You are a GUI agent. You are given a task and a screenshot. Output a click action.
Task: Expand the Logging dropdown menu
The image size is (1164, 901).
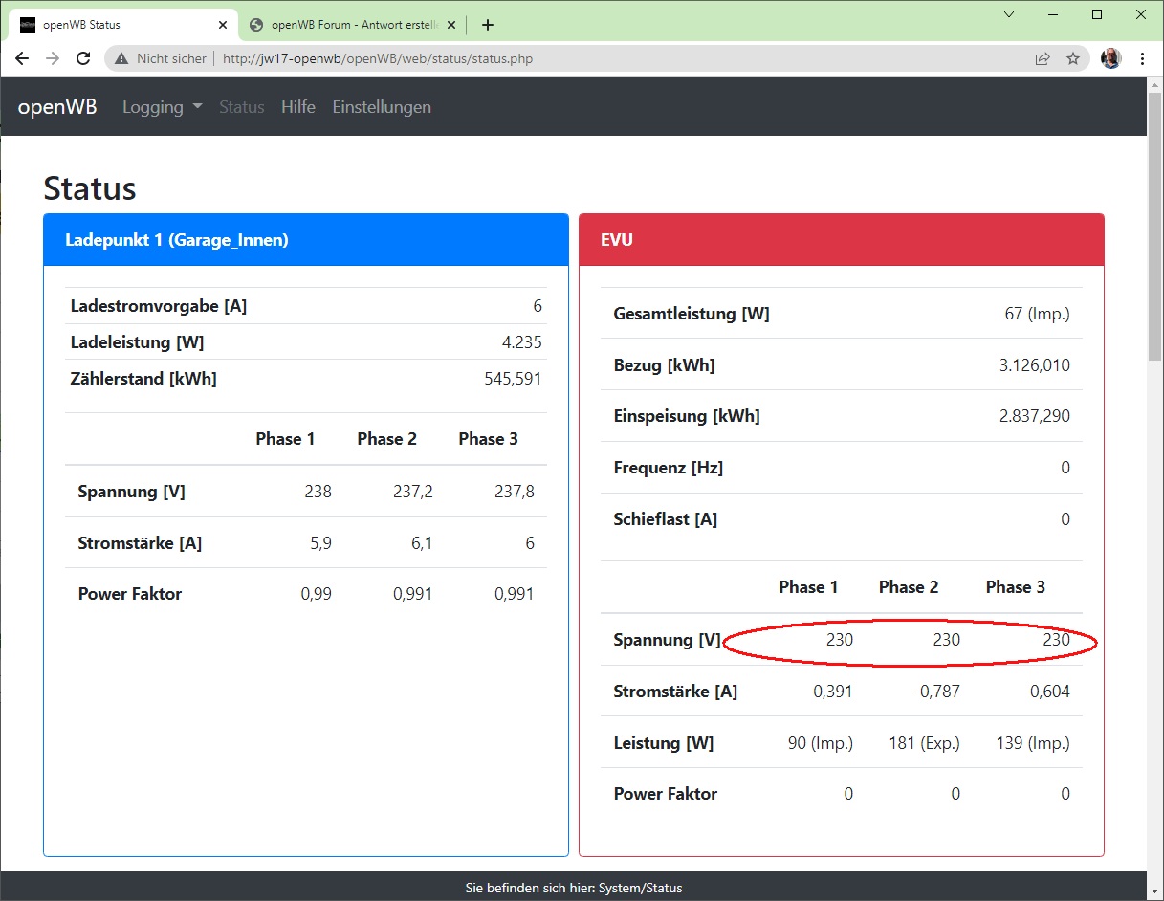162,107
